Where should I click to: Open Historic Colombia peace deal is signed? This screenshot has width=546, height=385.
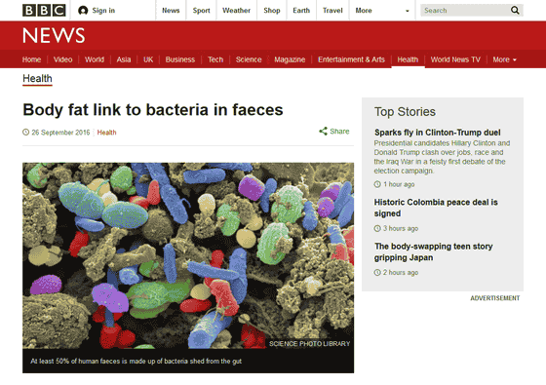436,208
